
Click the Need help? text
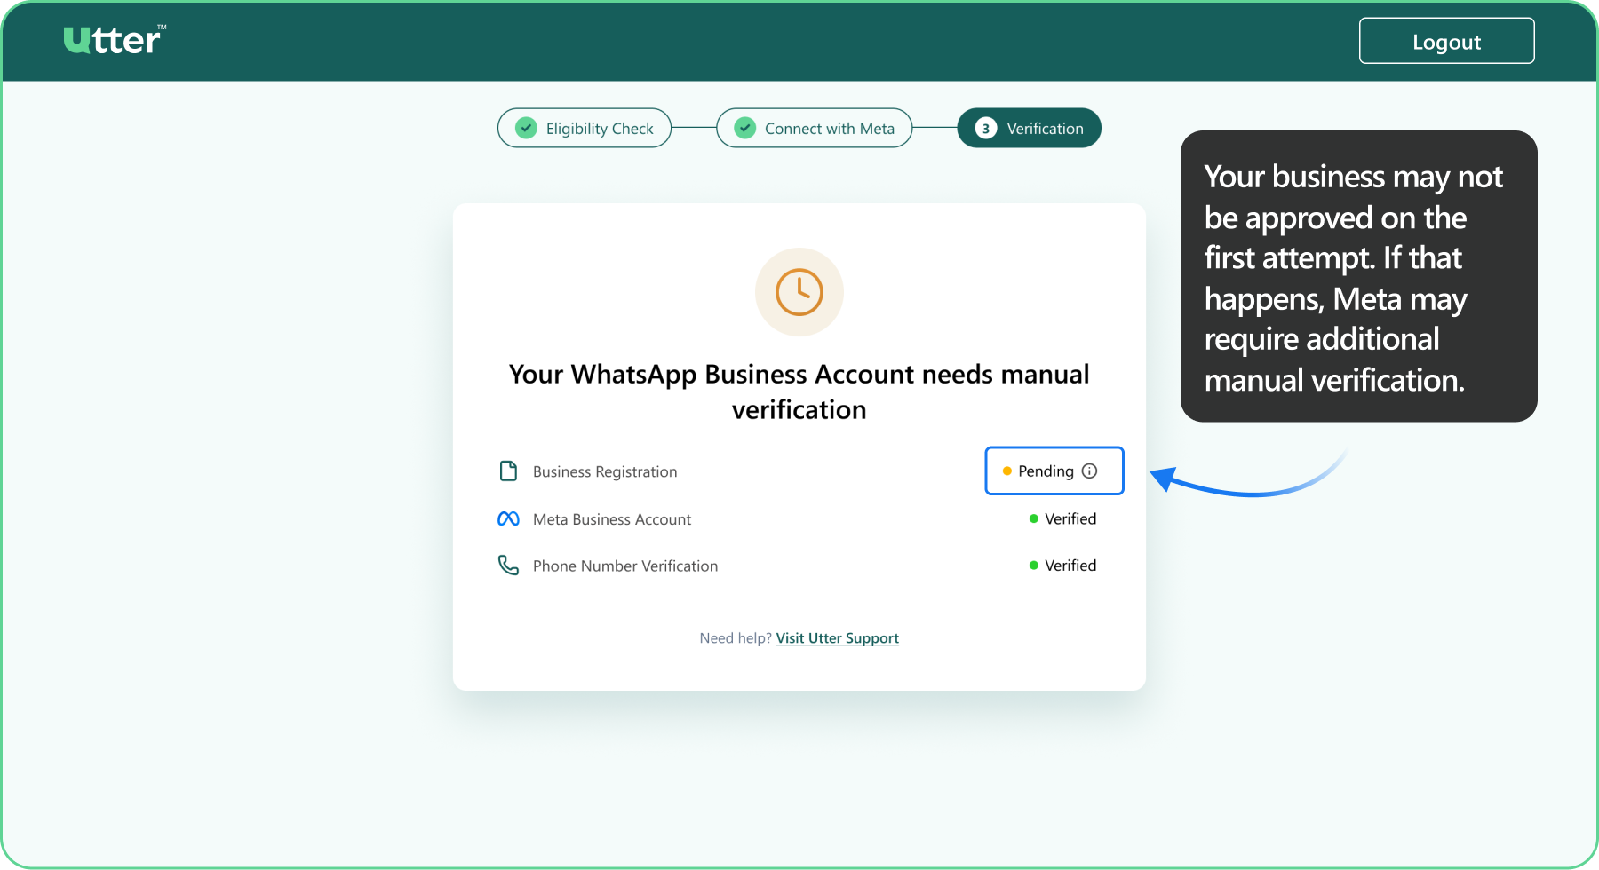(736, 638)
